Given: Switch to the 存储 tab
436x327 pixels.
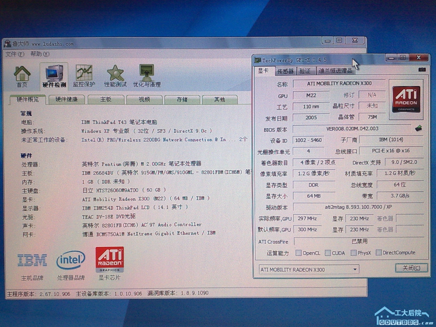Looking at the screenshot, I should [x=182, y=99].
